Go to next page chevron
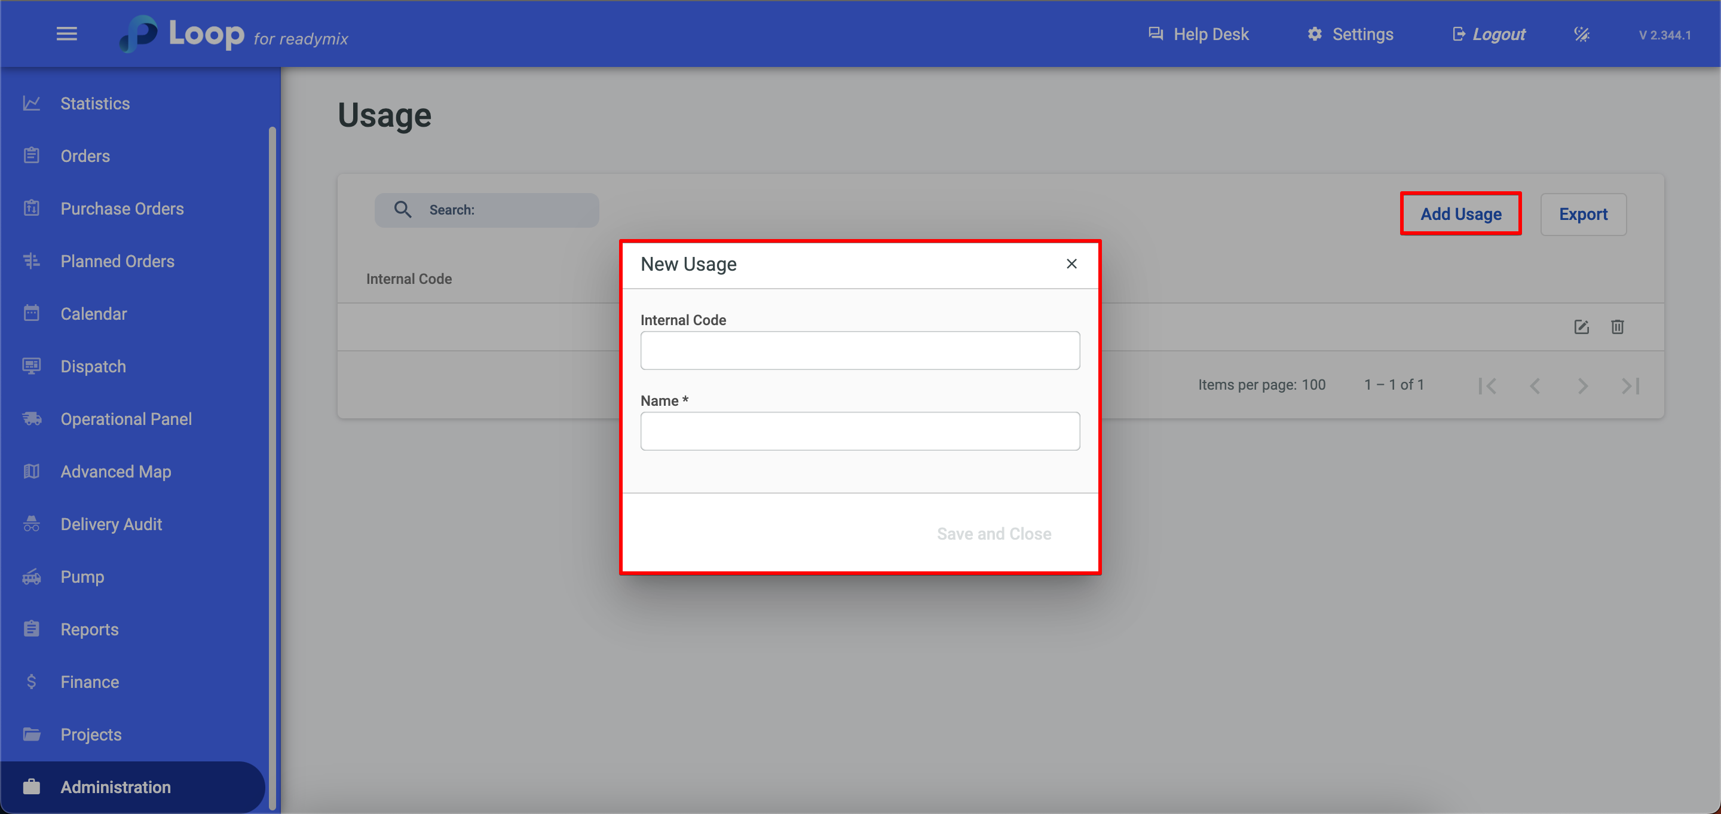Screen dimensions: 1721x814 pos(1583,385)
